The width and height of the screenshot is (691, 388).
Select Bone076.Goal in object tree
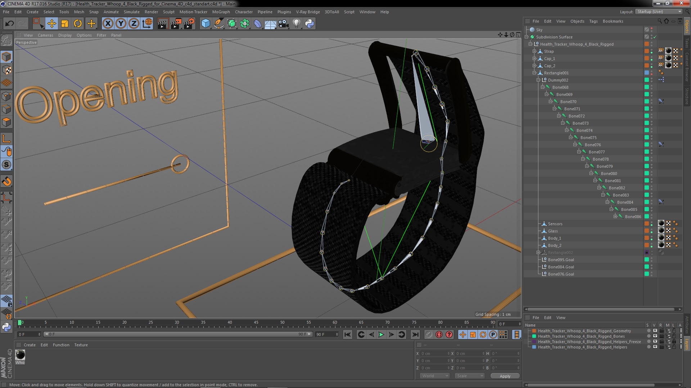561,274
